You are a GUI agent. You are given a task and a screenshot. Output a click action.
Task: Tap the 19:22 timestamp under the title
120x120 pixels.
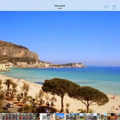60,9
